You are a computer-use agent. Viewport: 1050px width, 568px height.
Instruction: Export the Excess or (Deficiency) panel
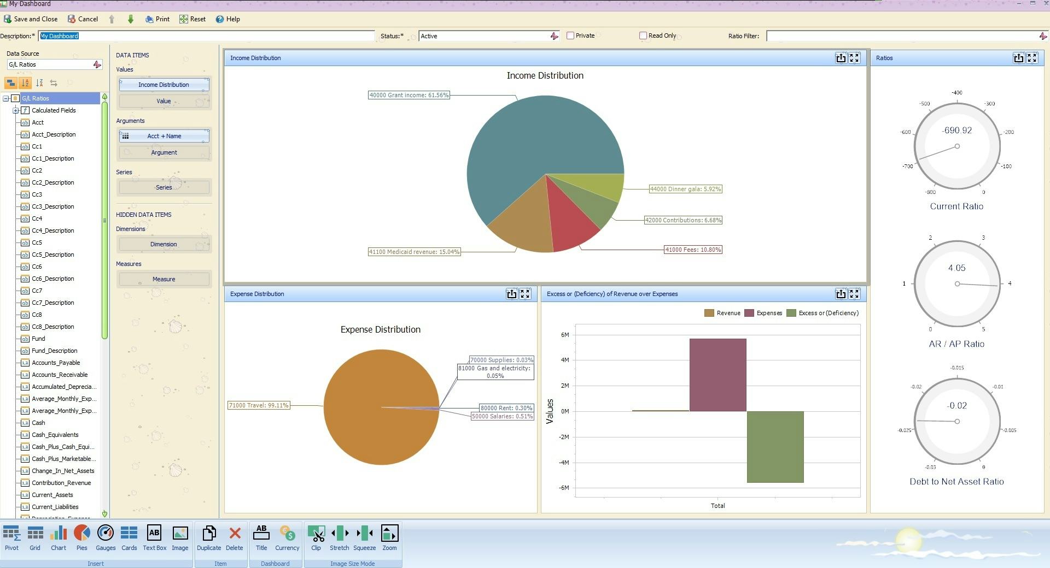[x=841, y=294]
